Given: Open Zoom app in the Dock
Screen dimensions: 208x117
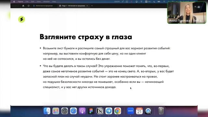Looking at the screenshot, I should click(130, 111).
